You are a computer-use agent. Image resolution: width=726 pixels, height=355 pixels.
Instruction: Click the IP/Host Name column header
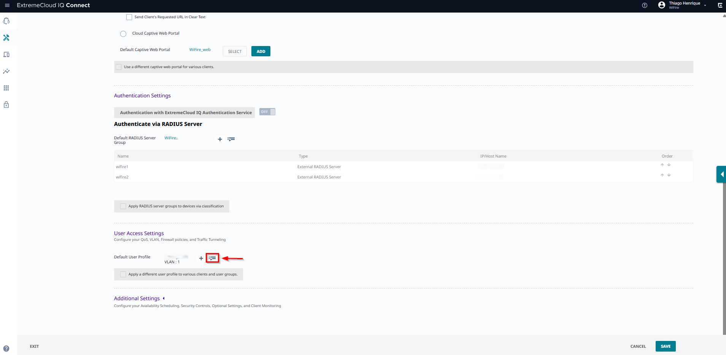coord(493,156)
